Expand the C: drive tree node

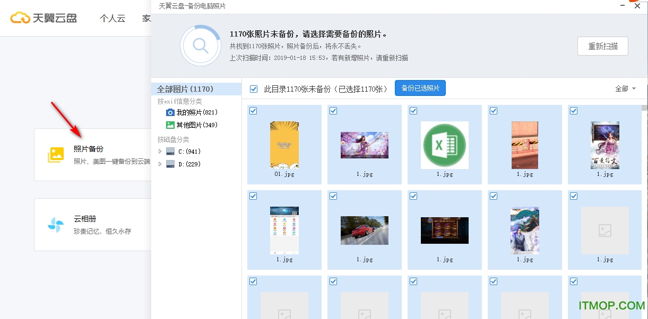point(160,152)
